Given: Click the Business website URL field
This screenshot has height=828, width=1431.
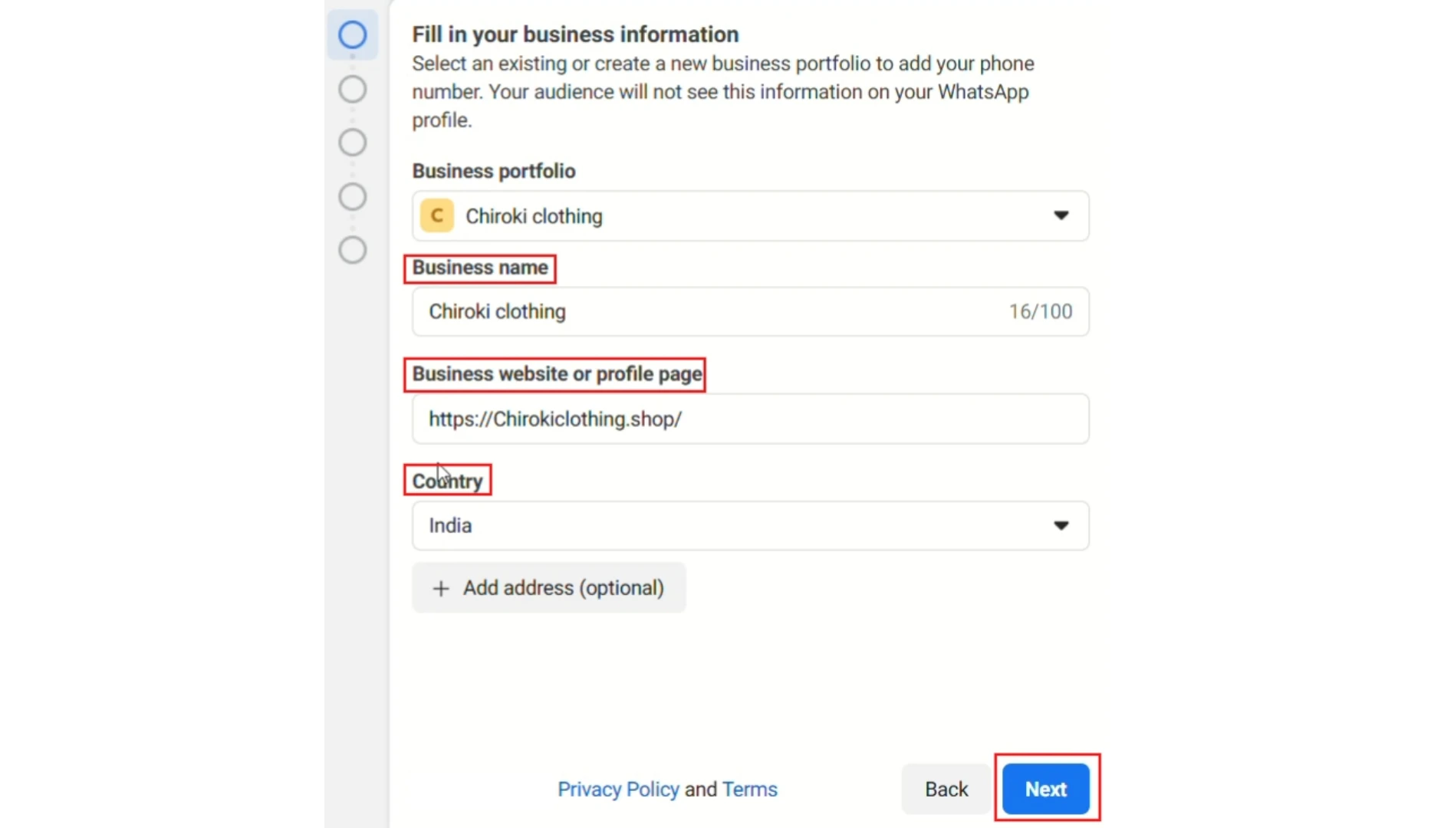Looking at the screenshot, I should [x=751, y=419].
